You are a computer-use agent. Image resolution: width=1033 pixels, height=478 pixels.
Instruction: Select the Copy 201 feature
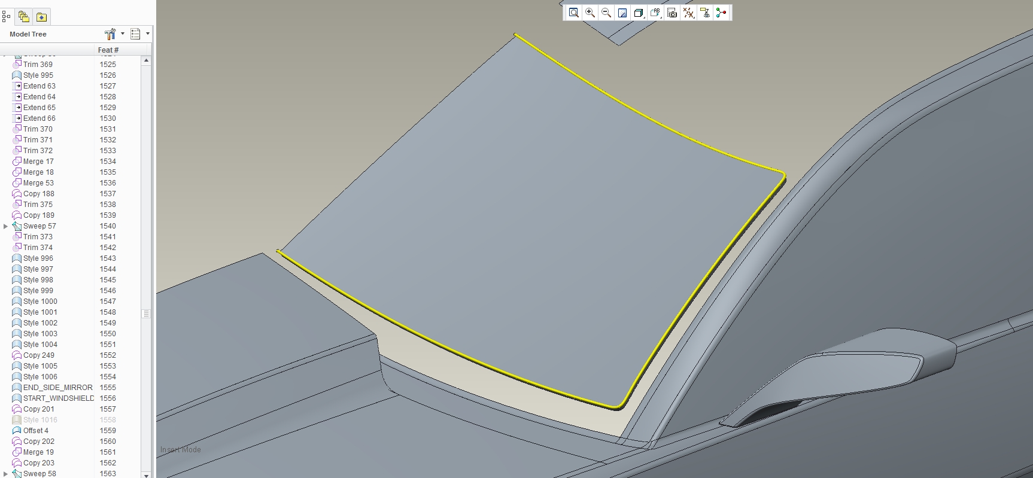(39, 409)
